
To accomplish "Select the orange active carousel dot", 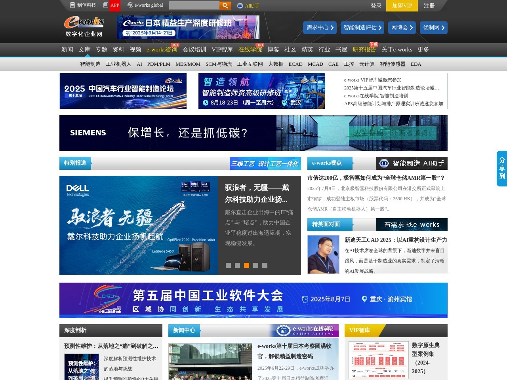I will point(246,266).
